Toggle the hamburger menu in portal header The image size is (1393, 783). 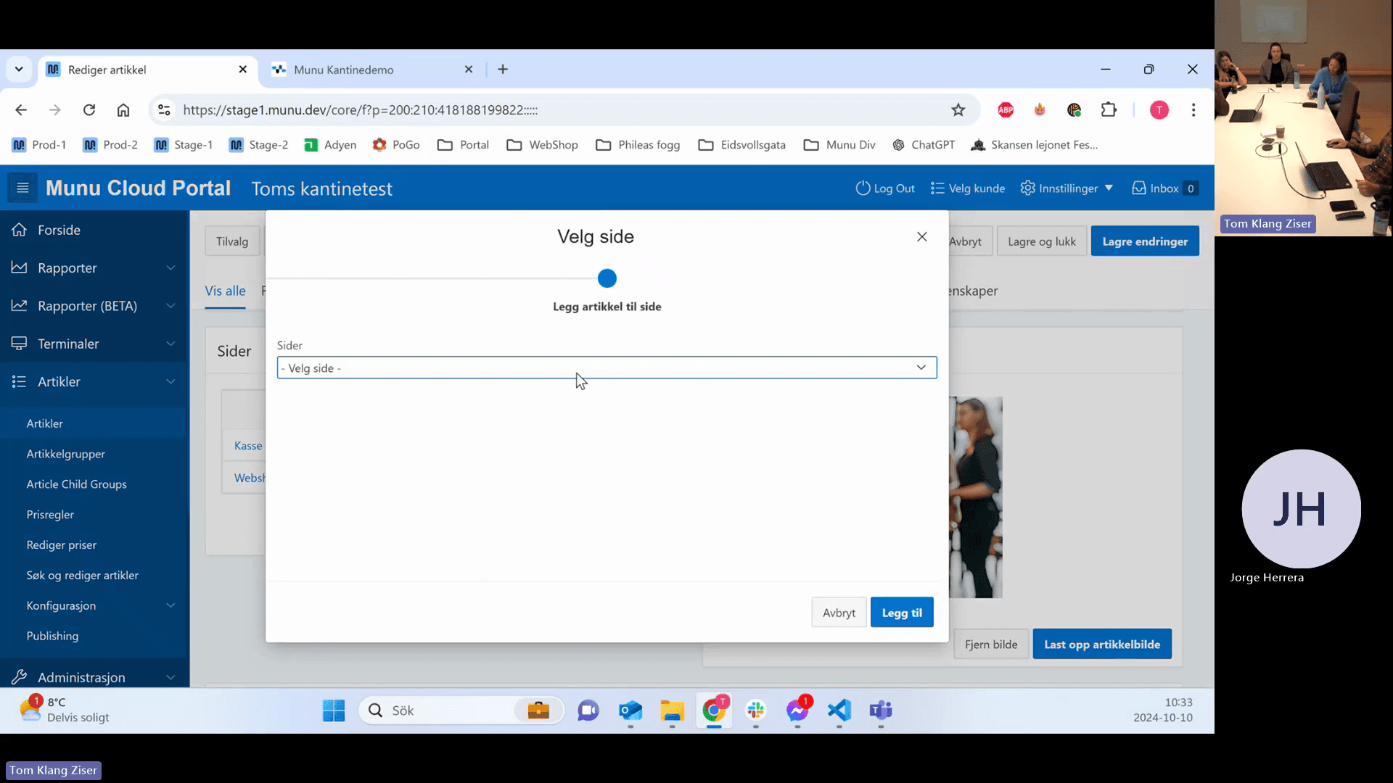pos(22,188)
